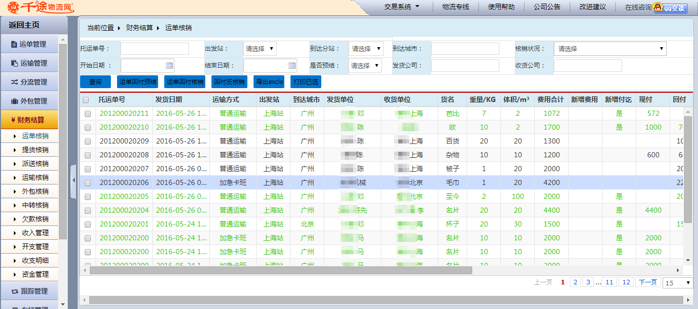The image size is (698, 309).
Task: Click the 运单管理 document icon
Action: [x=14, y=45]
